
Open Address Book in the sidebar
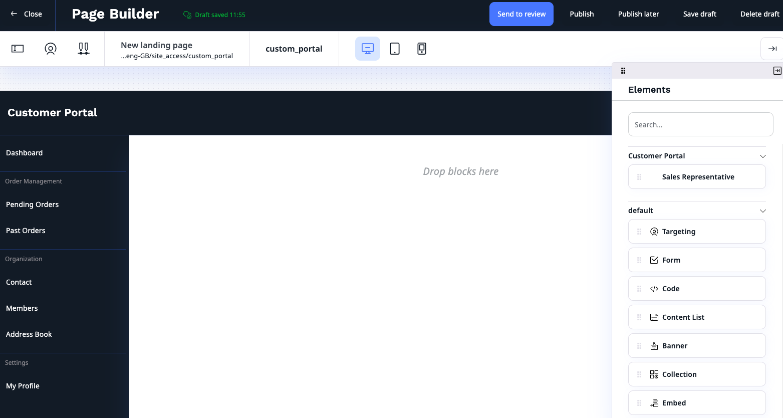29,334
